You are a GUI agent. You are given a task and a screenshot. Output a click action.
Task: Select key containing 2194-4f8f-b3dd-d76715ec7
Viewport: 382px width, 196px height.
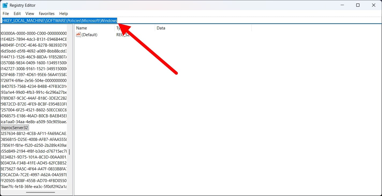point(34,151)
